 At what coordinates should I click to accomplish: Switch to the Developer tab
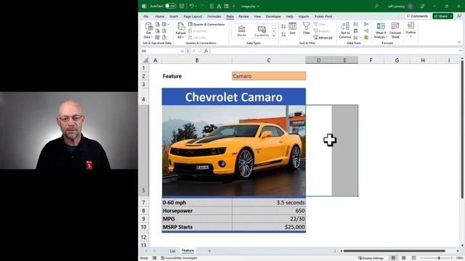pyautogui.click(x=273, y=16)
